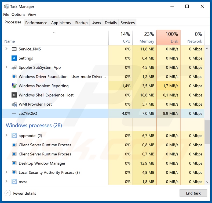Switch to the App history tab
The image size is (212, 203).
pyautogui.click(x=61, y=23)
